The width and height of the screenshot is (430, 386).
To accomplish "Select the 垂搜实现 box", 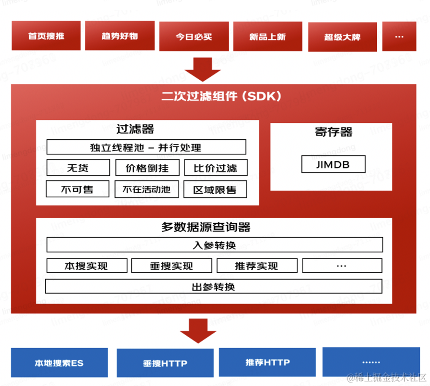I will 171,266.
